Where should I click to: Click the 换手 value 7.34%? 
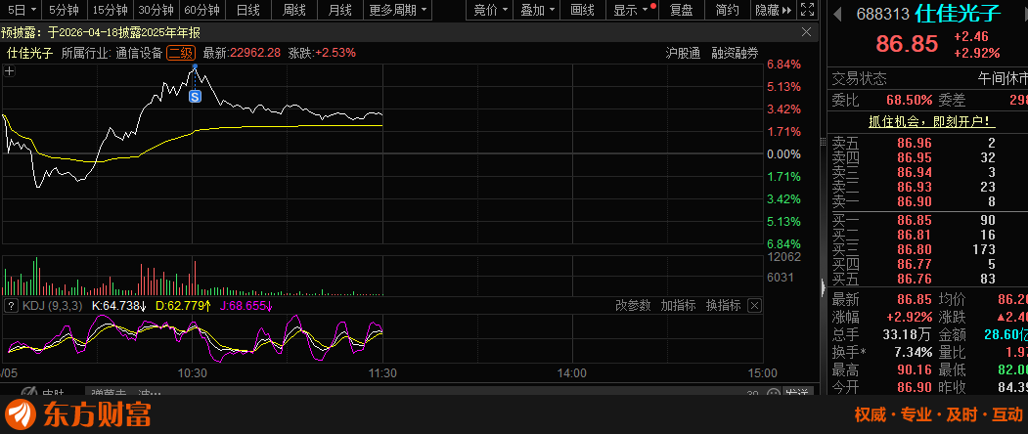[x=914, y=352]
